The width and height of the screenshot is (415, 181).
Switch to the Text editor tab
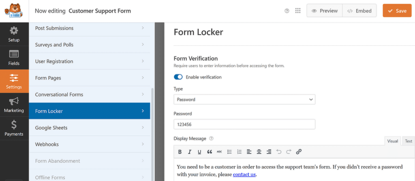click(x=408, y=141)
